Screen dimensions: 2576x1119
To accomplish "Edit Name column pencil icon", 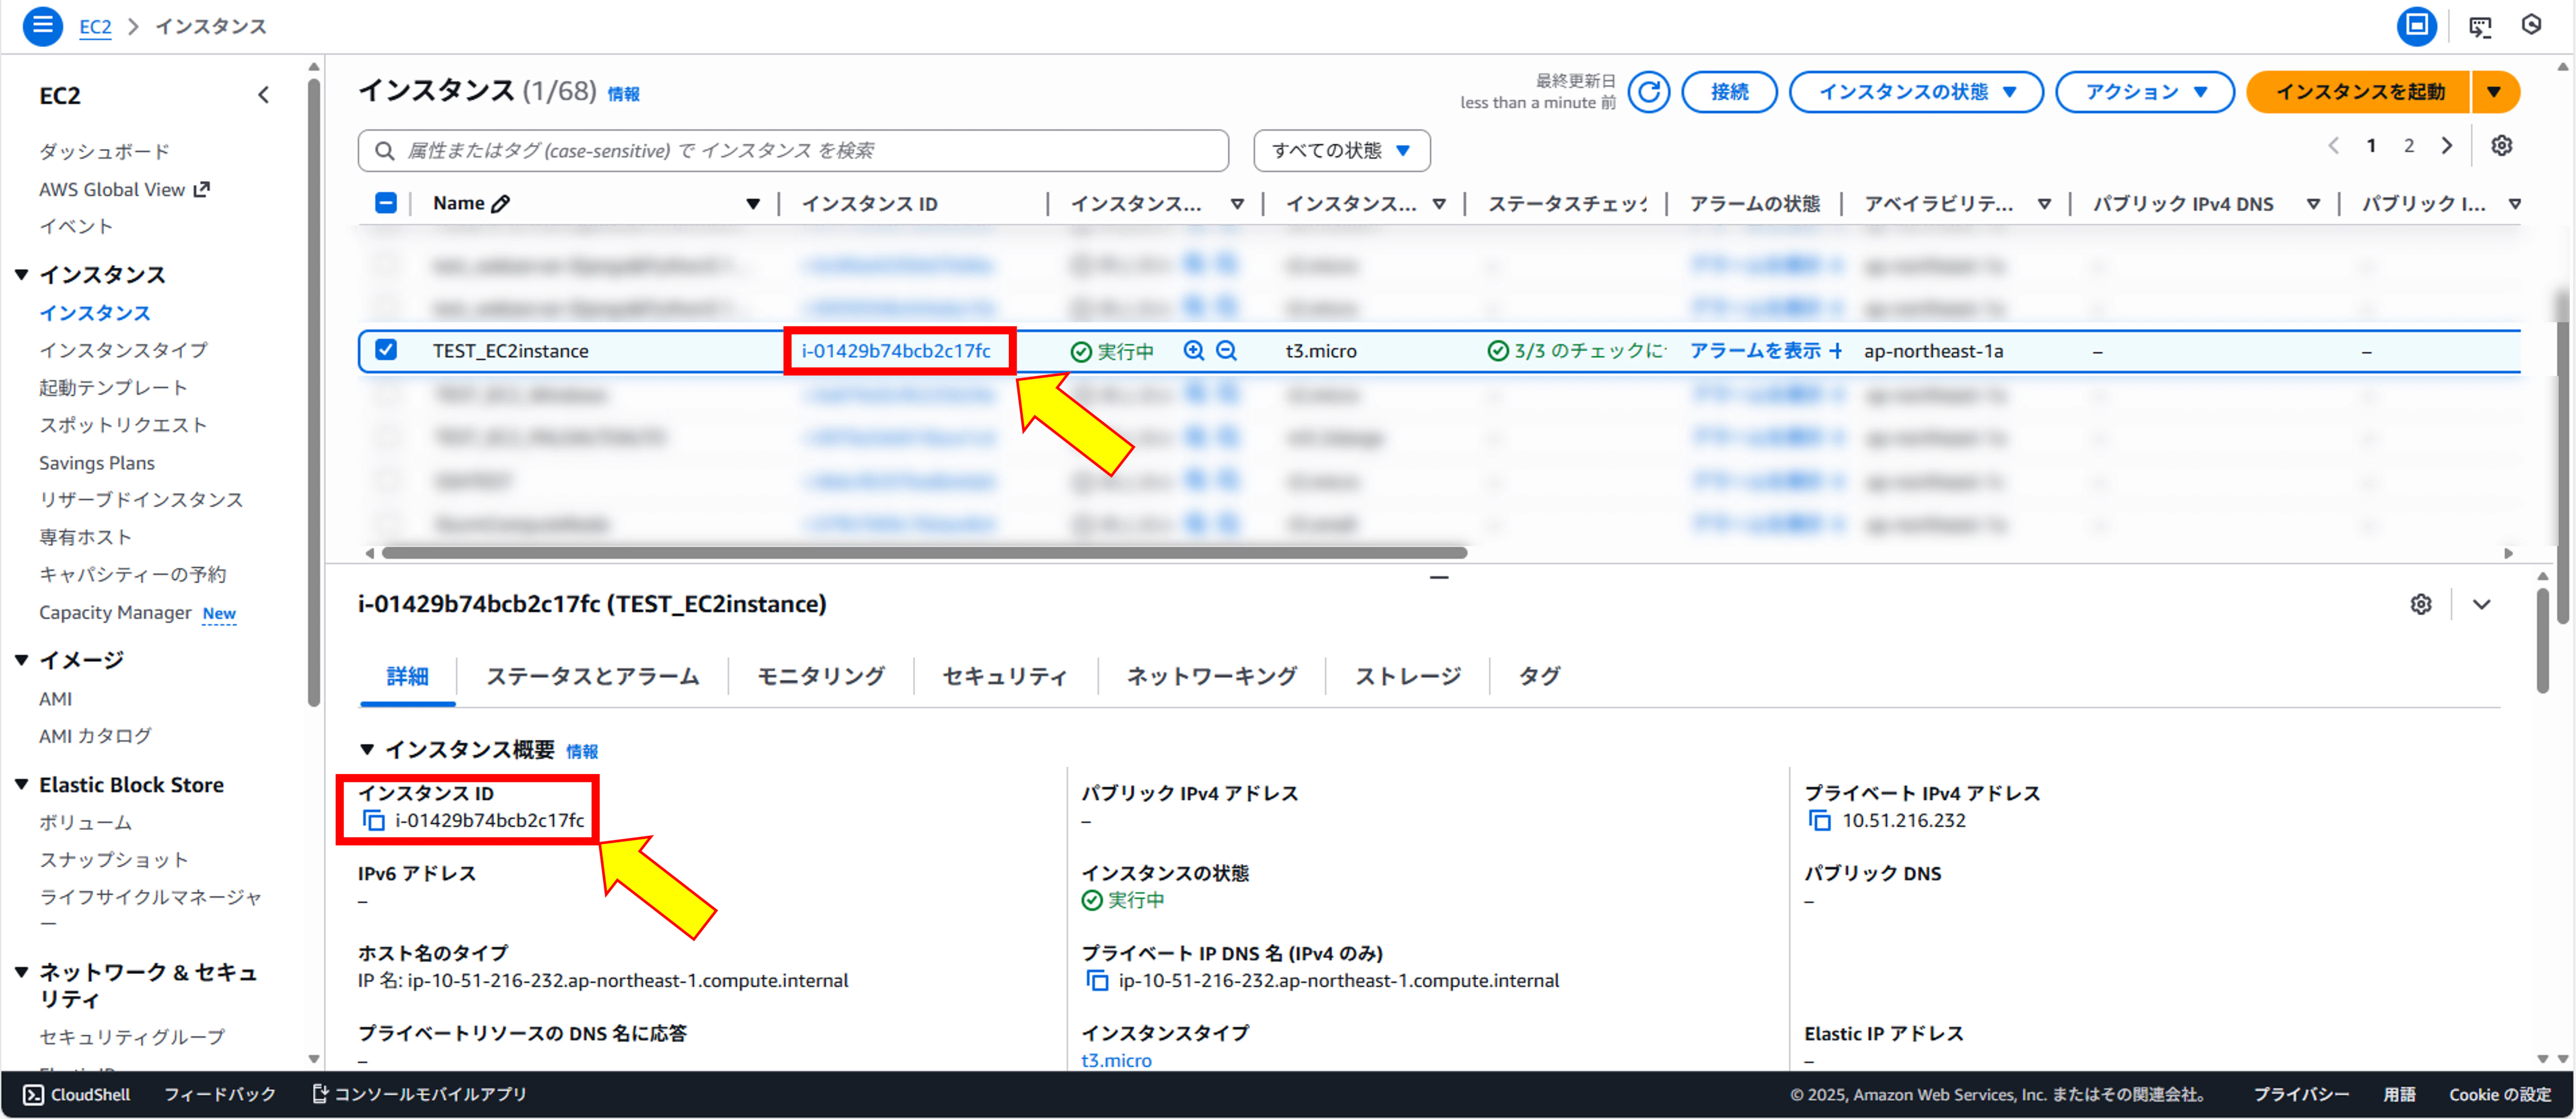I will coord(501,204).
